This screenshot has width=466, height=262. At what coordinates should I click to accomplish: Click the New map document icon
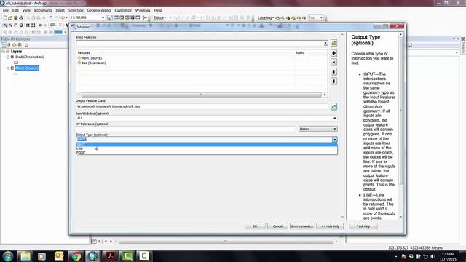click(x=5, y=17)
